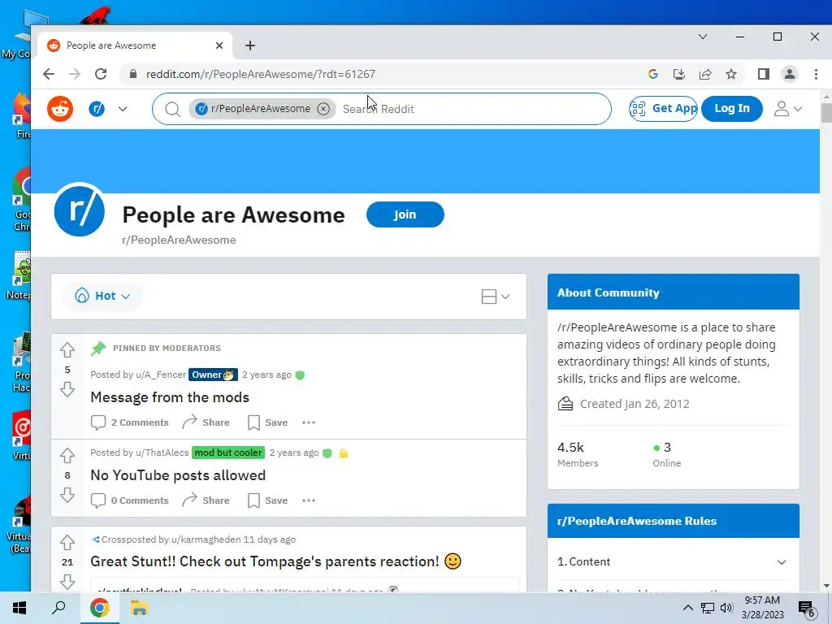832x624 pixels.
Task: Open the Chrome profile icon
Action: tap(790, 74)
